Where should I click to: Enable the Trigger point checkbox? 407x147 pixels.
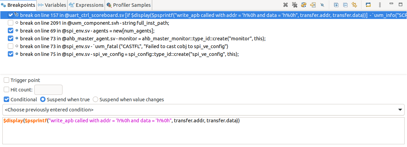tap(6, 80)
